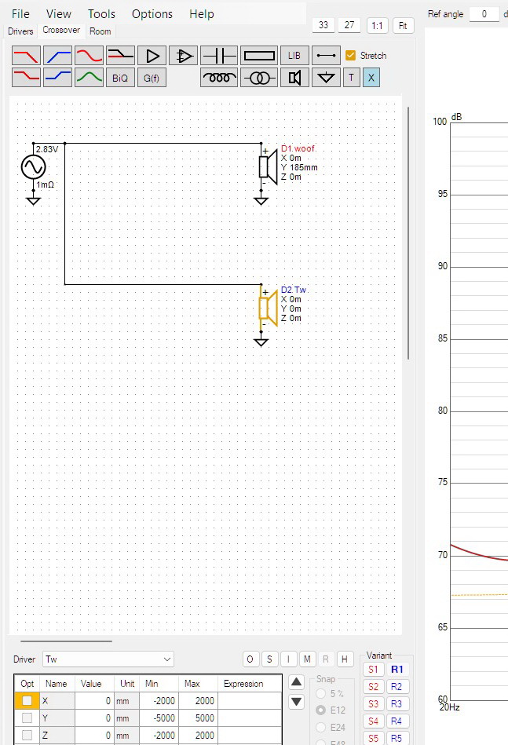Image resolution: width=508 pixels, height=745 pixels.
Task: Check the Opt box for Z
Action: click(27, 735)
